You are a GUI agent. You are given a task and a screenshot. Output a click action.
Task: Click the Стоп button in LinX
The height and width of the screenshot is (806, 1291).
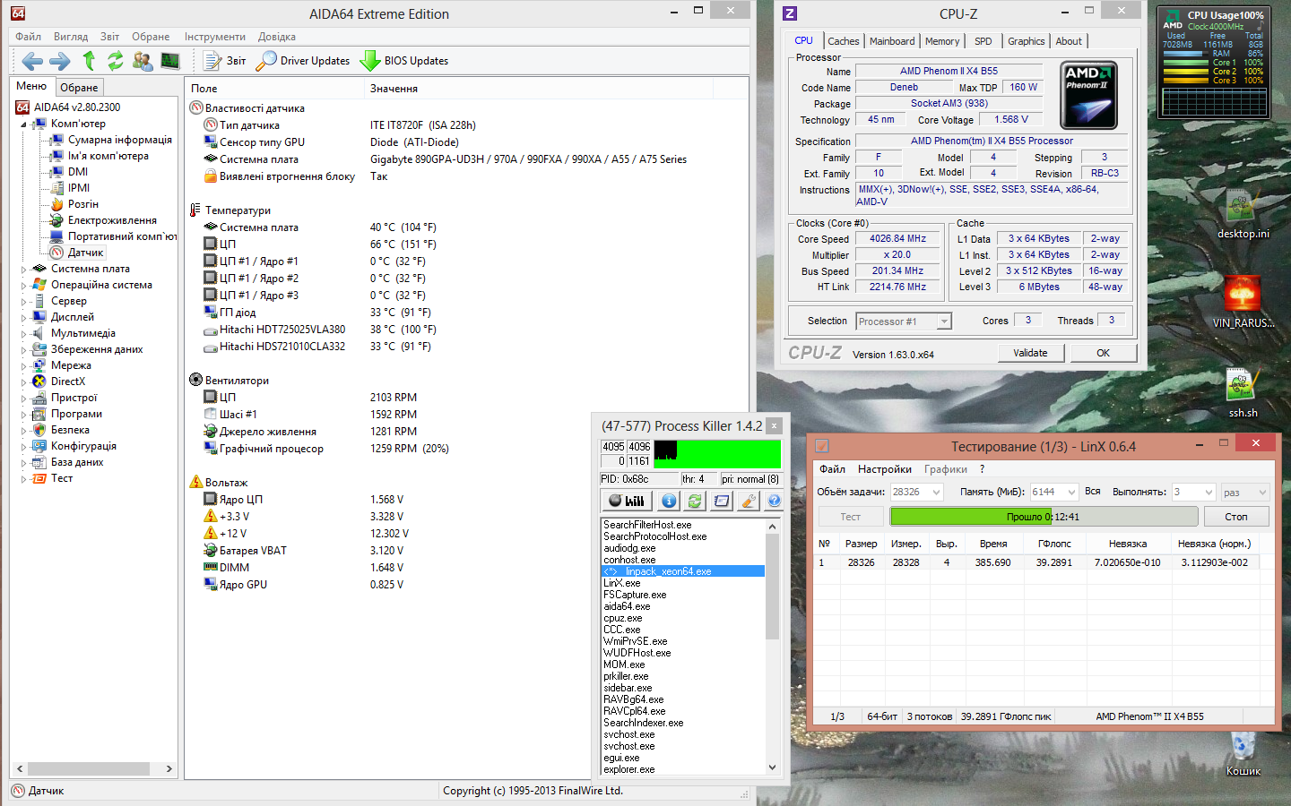pyautogui.click(x=1236, y=517)
